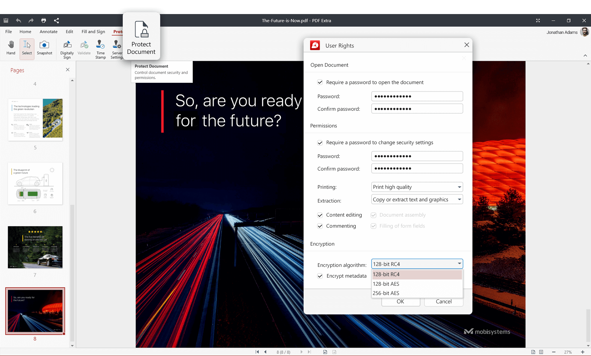Screen dimensions: 591x356
Task: Confirm with the OK button
Action: [x=401, y=302]
